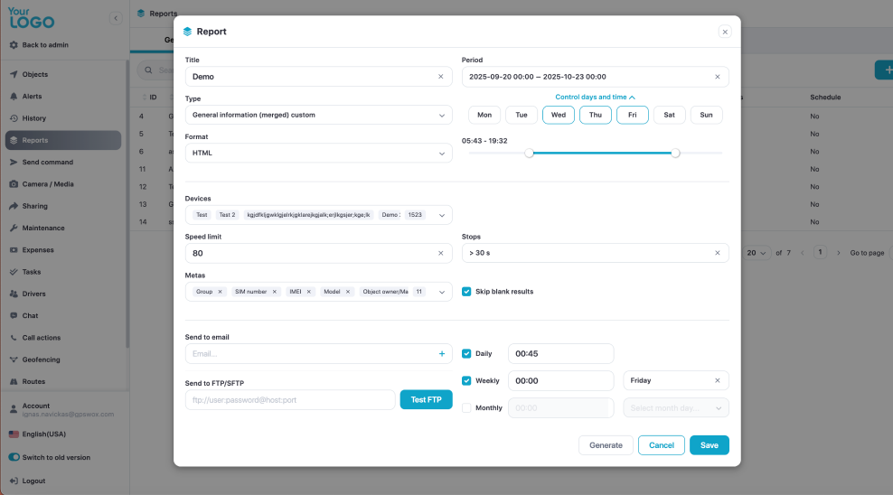Expand the Format dropdown
This screenshot has width=893, height=495.
(x=318, y=154)
